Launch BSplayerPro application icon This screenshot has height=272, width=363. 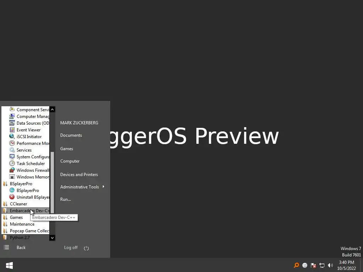(12, 190)
